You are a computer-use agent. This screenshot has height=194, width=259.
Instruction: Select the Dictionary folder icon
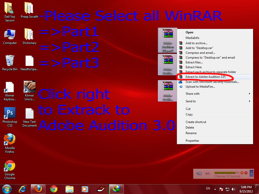pyautogui.click(x=29, y=36)
